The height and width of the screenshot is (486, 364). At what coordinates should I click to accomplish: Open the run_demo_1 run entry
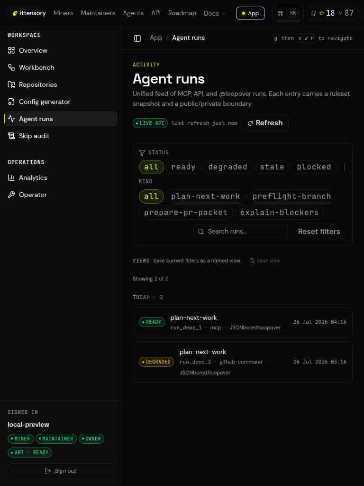tap(242, 322)
